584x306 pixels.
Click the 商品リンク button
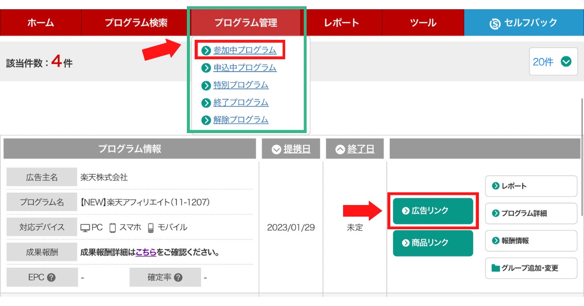(x=433, y=243)
